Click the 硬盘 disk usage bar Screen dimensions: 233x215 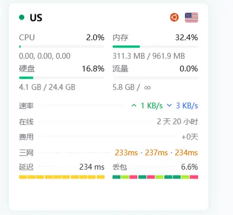coord(62,78)
